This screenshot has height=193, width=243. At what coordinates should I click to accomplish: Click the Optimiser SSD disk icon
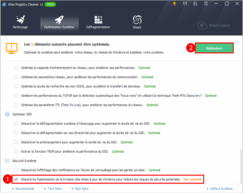point(7,114)
